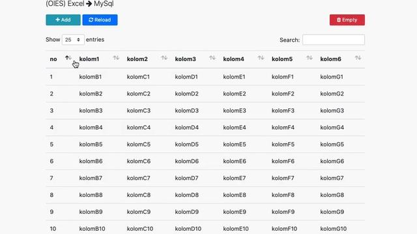The width and height of the screenshot is (417, 234).
Task: Select cell kolomF3
Action: pyautogui.click(x=283, y=110)
